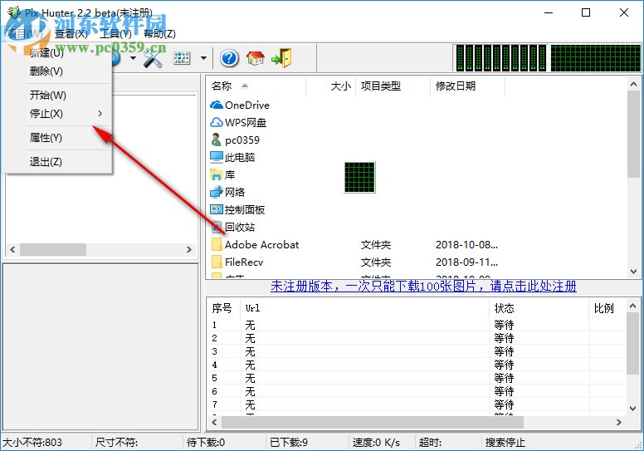The width and height of the screenshot is (644, 451).
Task: Select the Adobe Acrobat folder icon
Action: pos(217,245)
